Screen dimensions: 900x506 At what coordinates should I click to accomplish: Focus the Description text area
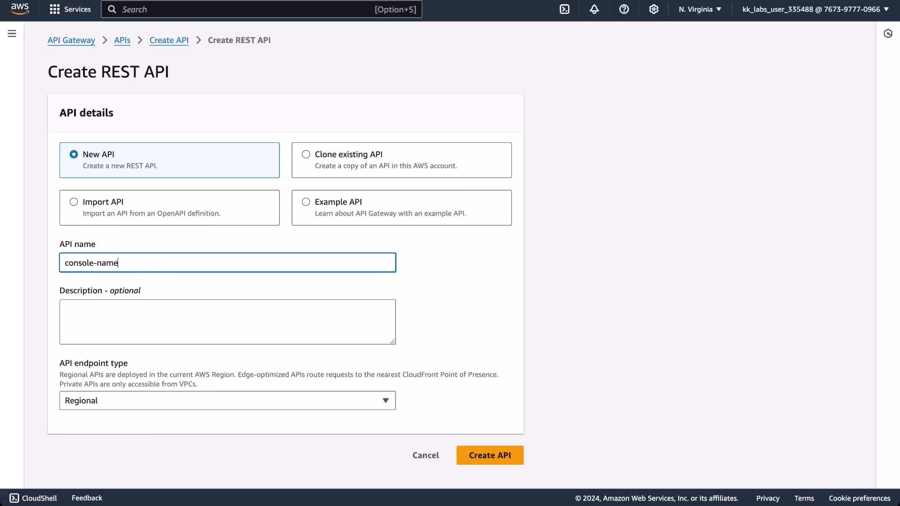[227, 322]
